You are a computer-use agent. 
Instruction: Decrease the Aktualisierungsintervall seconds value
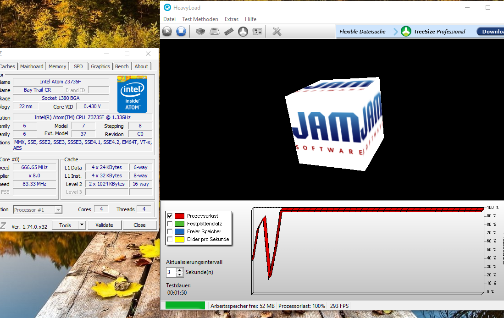[180, 274]
